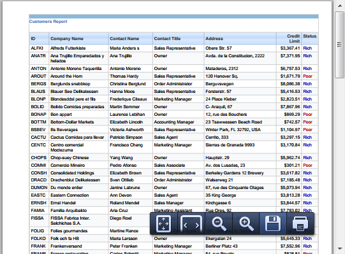Click the Janine Labrune contact cell
The image size is (345, 254).
131,188
